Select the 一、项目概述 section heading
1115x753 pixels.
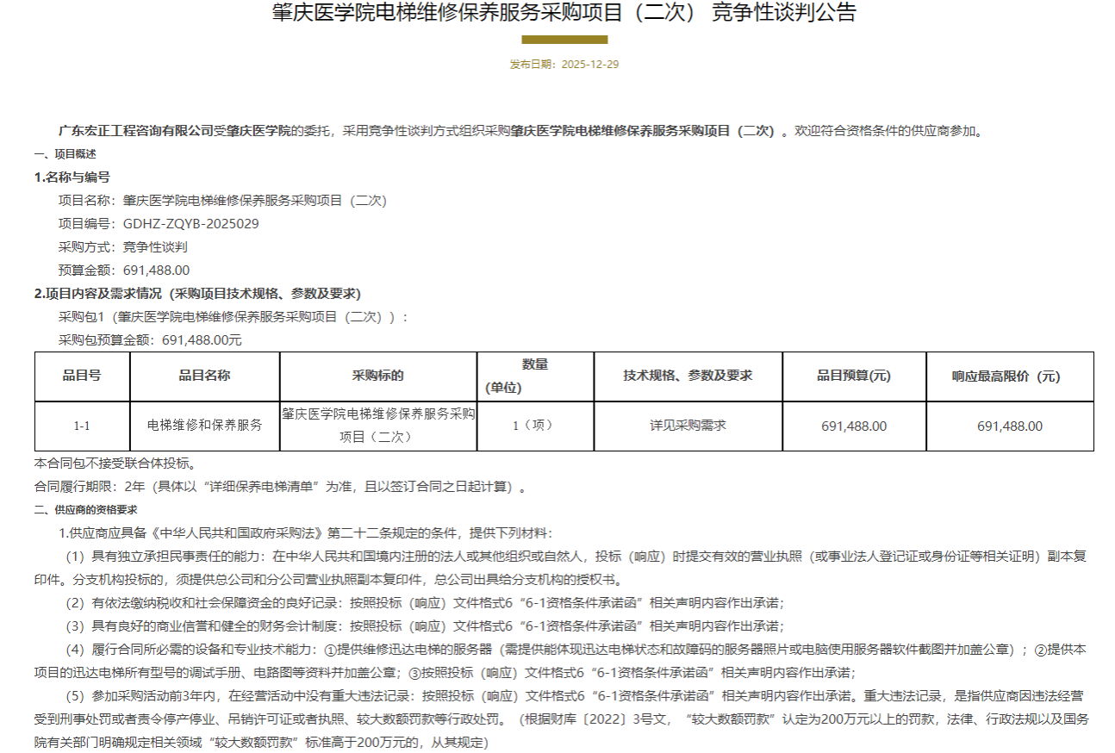[x=65, y=154]
